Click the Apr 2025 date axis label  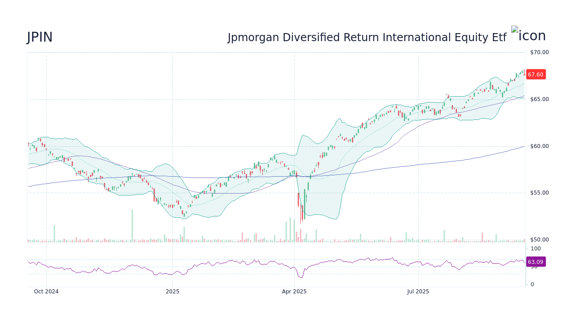click(x=294, y=292)
